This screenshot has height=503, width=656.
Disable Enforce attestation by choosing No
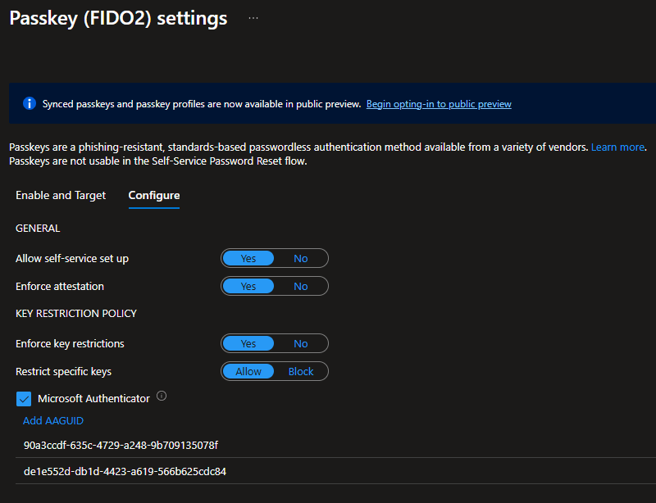click(x=301, y=286)
